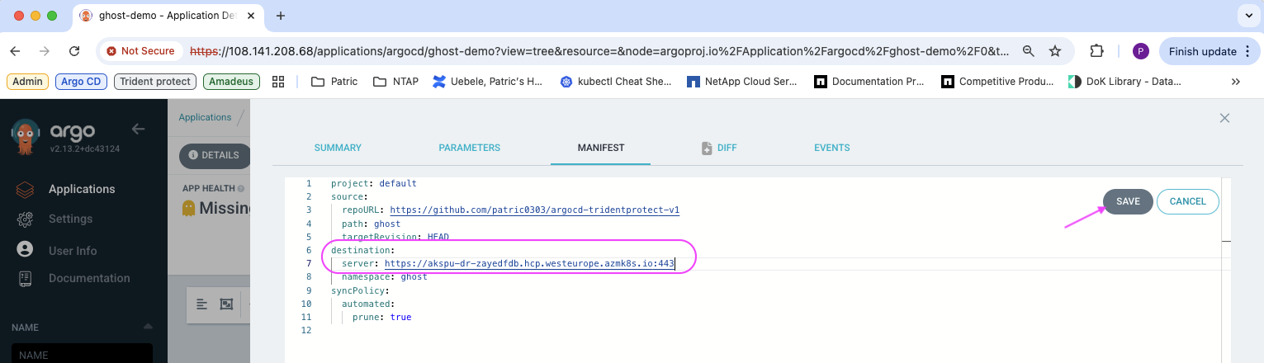Open User Info via the person icon
The height and width of the screenshot is (363, 1264).
25,250
